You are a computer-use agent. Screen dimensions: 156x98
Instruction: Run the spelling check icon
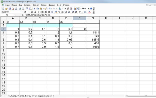[27, 9]
